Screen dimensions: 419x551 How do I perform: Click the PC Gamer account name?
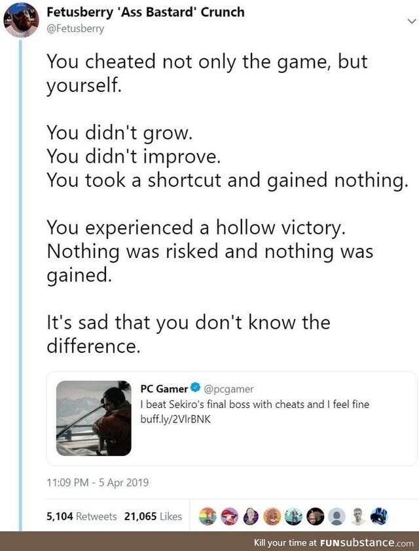[x=164, y=389]
